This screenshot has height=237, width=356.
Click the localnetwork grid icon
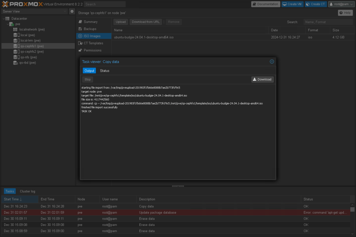tap(15, 30)
